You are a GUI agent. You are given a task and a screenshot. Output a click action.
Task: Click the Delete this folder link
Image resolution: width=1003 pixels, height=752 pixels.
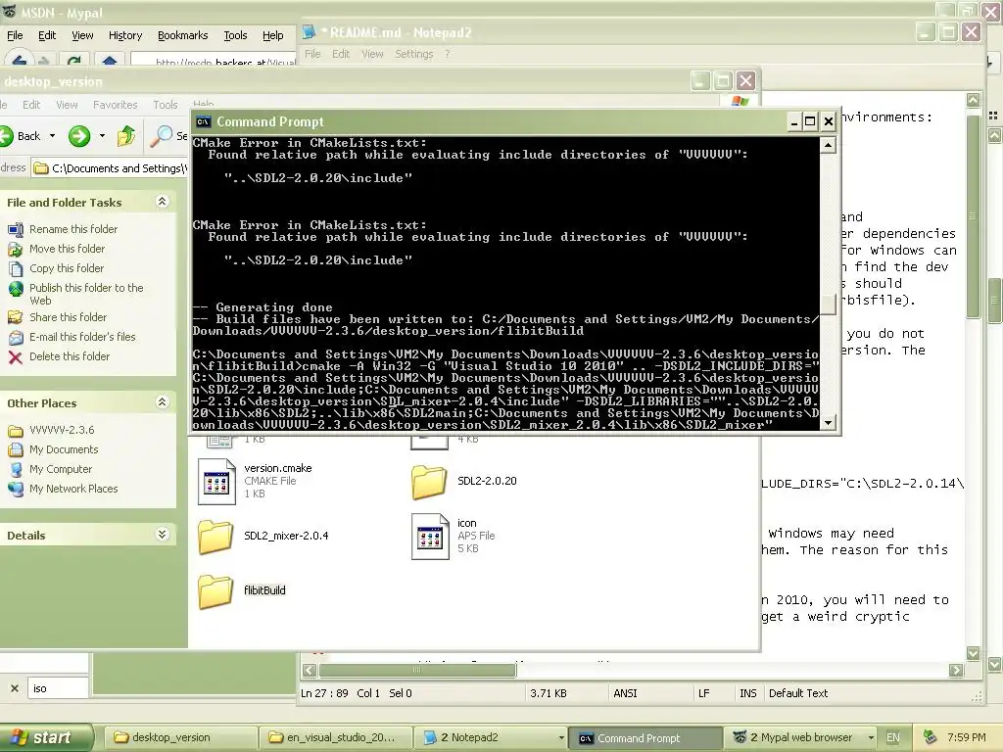[x=70, y=356]
